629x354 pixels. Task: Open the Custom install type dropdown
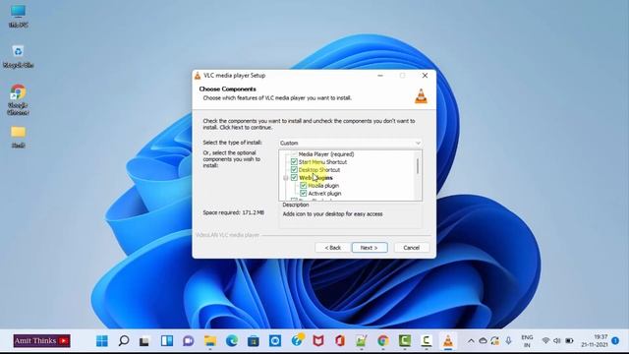click(350, 143)
